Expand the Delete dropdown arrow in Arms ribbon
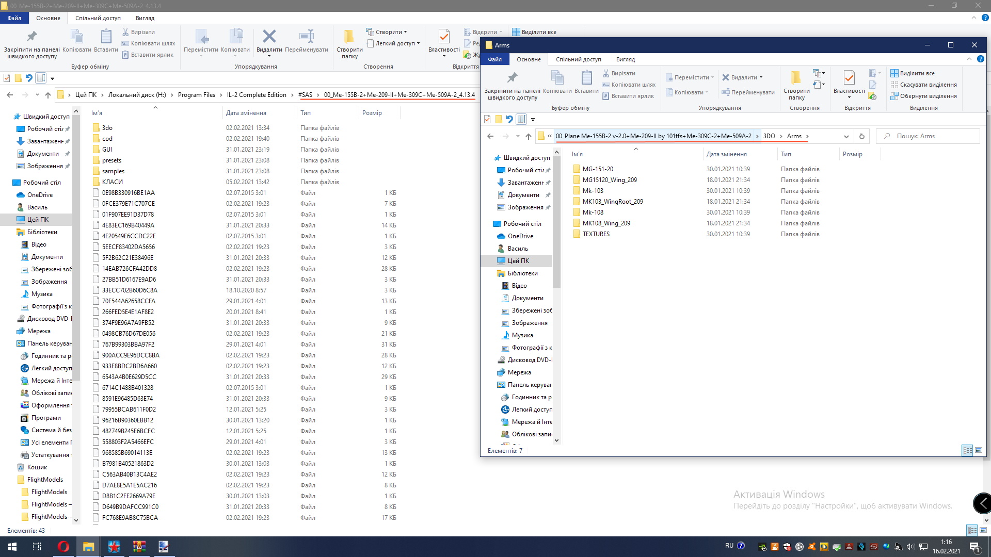This screenshot has width=991, height=557. [761, 77]
